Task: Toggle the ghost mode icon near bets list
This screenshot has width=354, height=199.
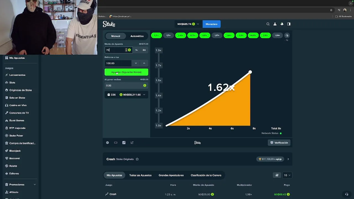Action: 277,175
